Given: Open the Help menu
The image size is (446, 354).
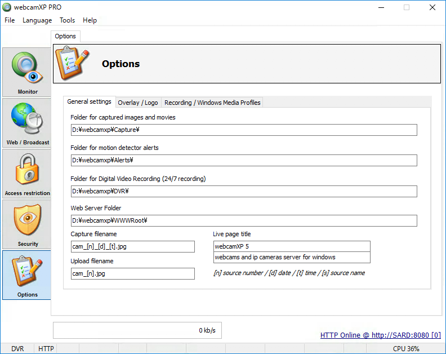Looking at the screenshot, I should (x=90, y=20).
